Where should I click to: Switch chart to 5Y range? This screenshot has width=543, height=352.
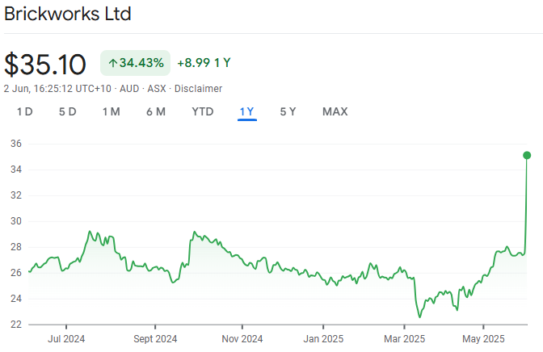click(288, 111)
